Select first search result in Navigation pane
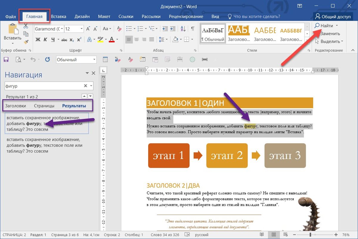 tap(47, 123)
